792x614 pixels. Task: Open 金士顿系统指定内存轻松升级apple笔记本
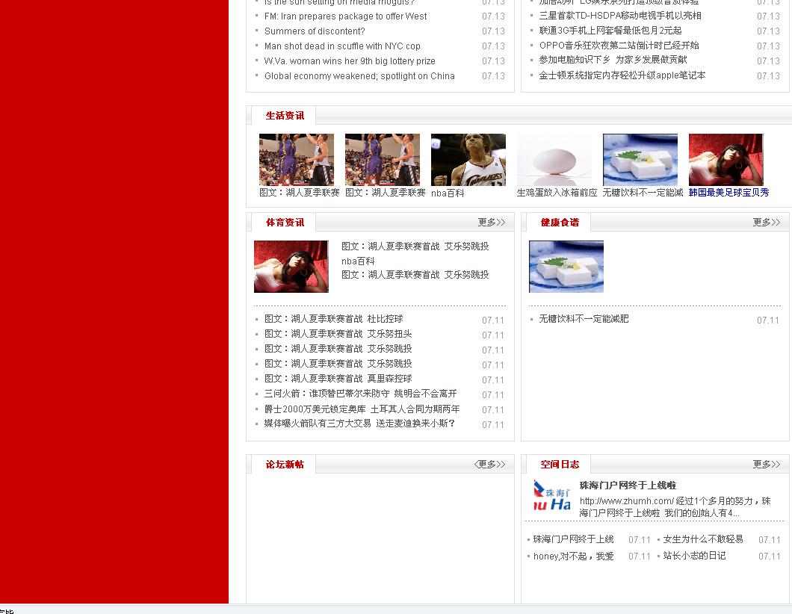622,75
